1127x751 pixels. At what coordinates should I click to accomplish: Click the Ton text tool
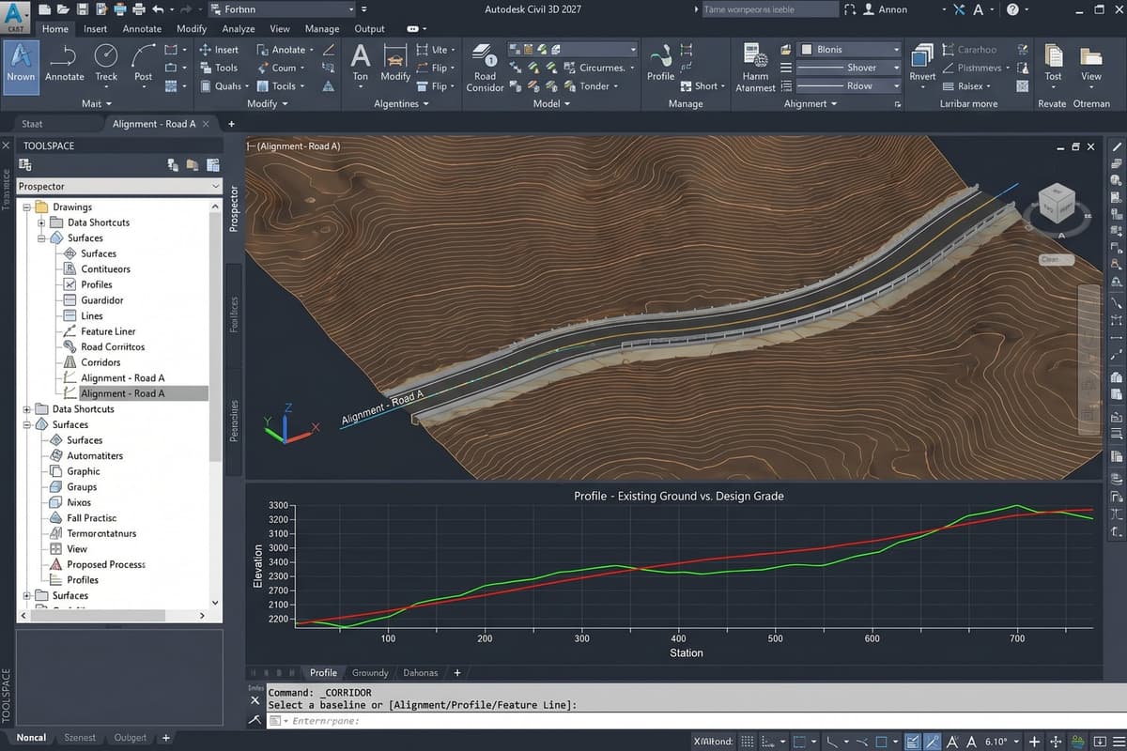click(361, 63)
